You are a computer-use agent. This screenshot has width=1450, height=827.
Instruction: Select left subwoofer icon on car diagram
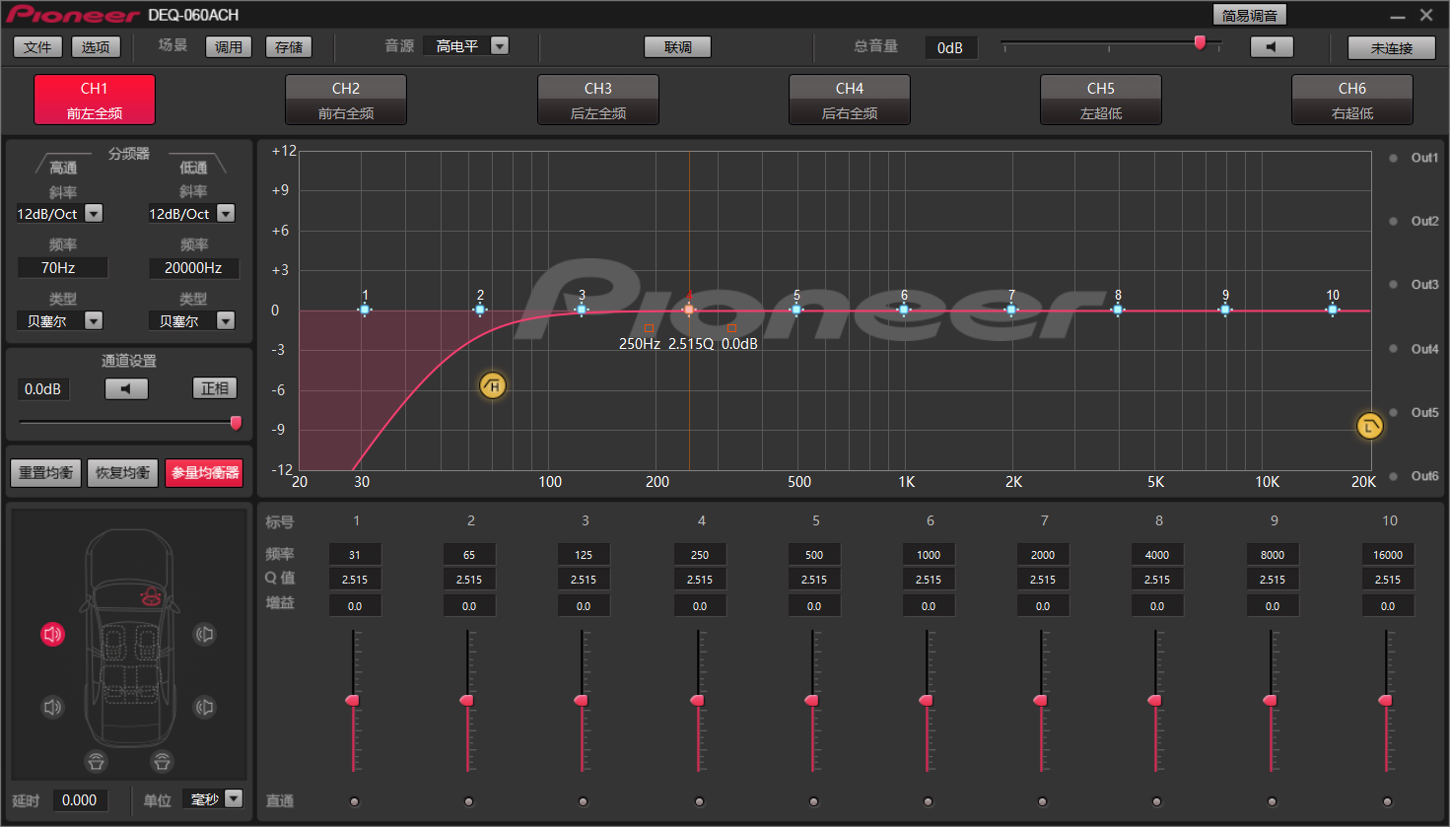click(x=96, y=761)
